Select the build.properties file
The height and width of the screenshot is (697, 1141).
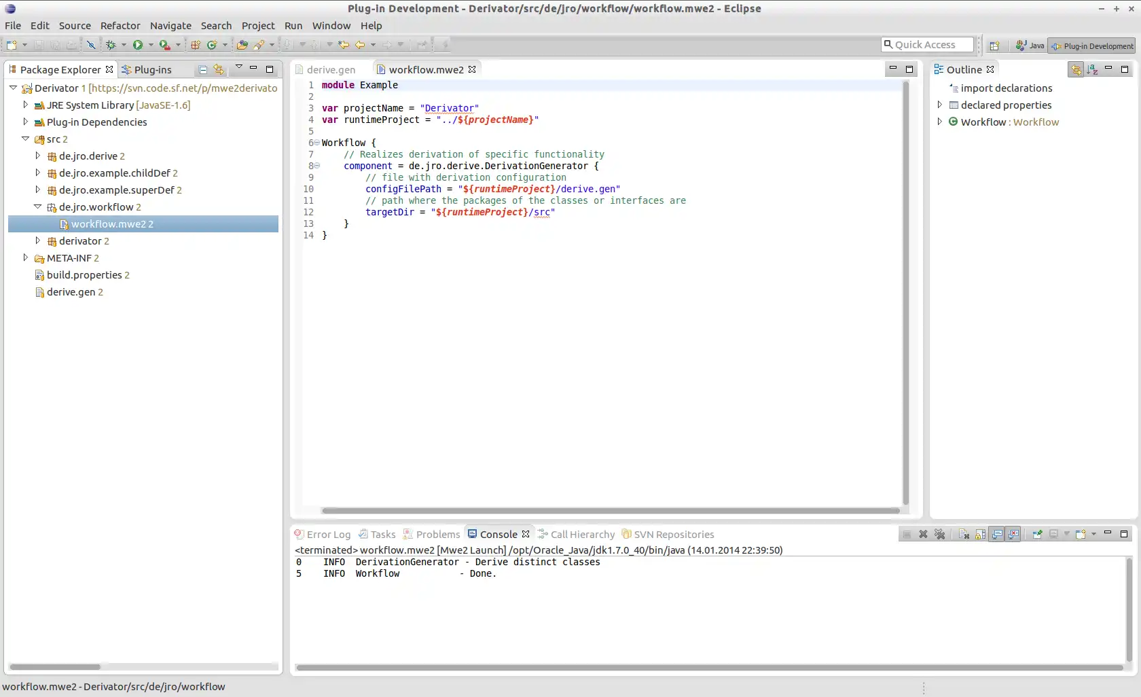[82, 274]
